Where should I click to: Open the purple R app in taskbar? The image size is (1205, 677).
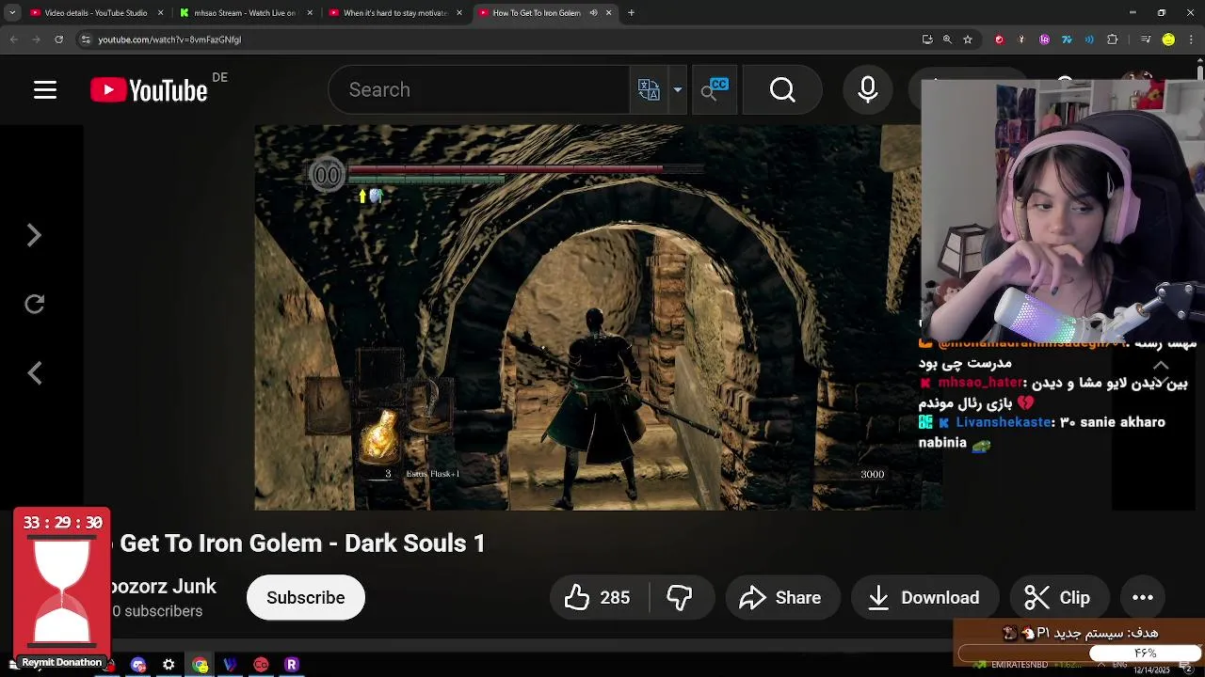pos(292,665)
